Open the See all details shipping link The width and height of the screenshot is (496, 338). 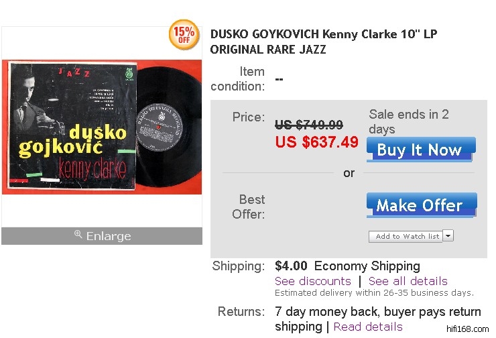click(x=408, y=281)
